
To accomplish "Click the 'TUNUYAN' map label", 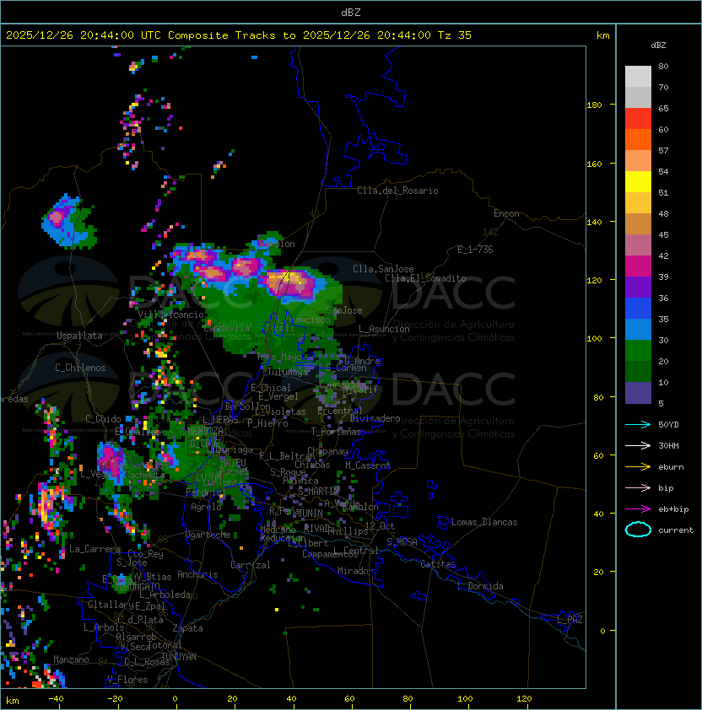I will click(179, 657).
